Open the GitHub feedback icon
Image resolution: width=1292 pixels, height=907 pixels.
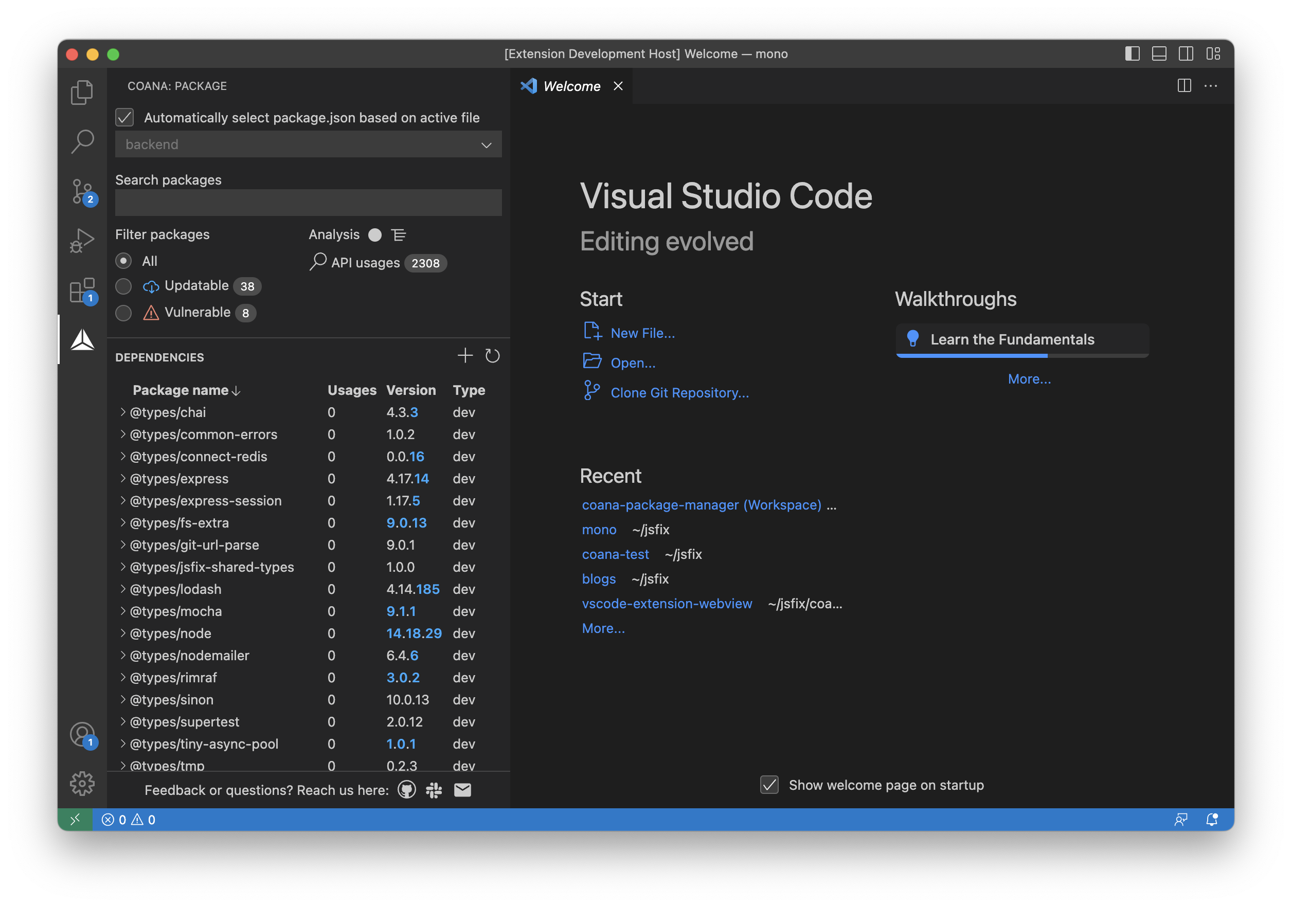[x=407, y=790]
